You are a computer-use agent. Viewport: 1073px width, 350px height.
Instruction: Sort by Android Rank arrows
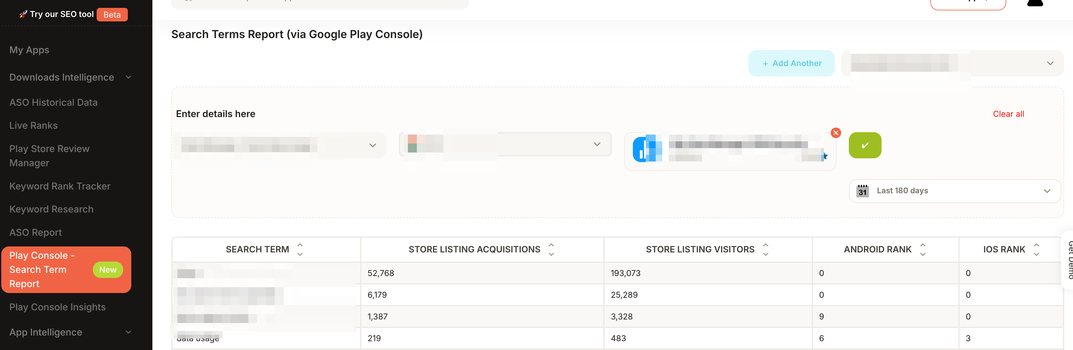pos(922,249)
